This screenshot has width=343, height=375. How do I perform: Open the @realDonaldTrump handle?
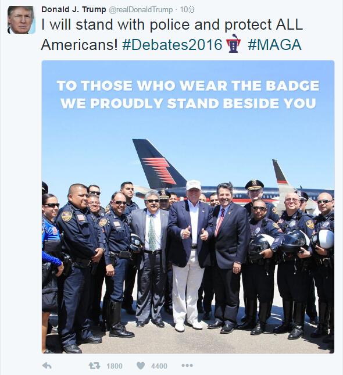141,10
